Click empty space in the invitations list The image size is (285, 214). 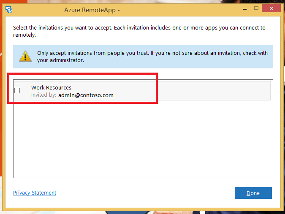(x=143, y=139)
